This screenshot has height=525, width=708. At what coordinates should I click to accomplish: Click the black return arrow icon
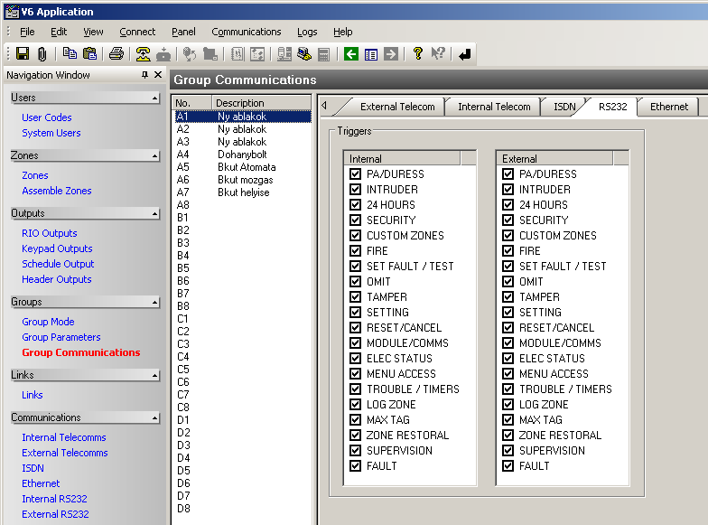[464, 54]
